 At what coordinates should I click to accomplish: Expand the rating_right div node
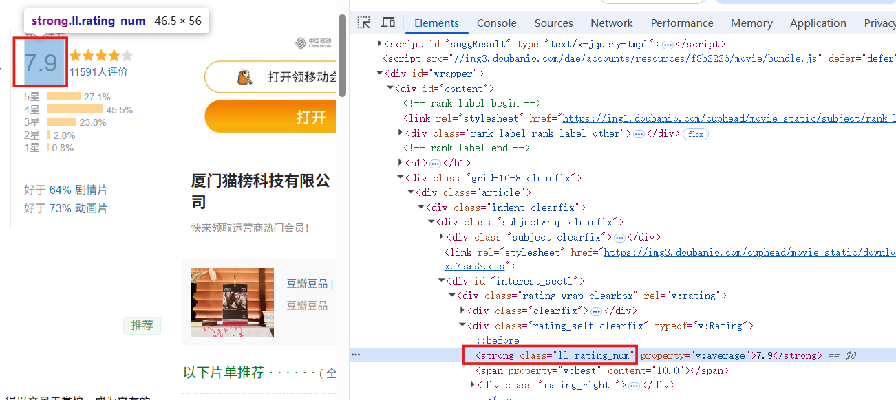(472, 385)
